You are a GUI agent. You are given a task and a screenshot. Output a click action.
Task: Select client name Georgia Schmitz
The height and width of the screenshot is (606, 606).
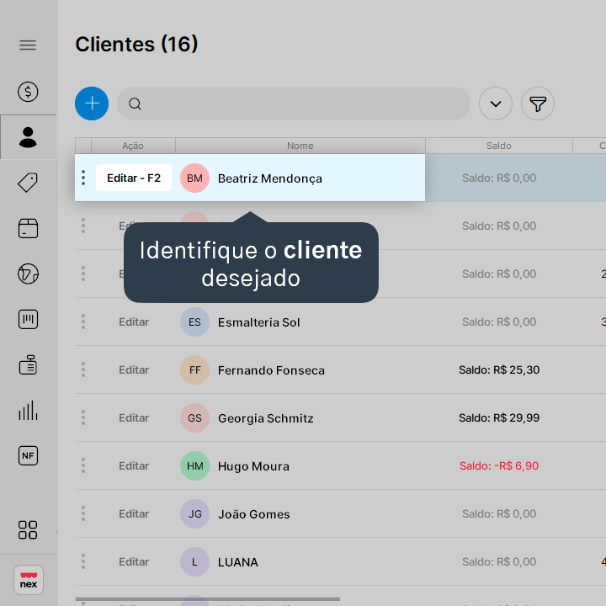[x=266, y=418]
